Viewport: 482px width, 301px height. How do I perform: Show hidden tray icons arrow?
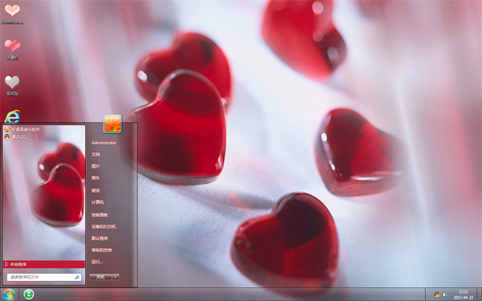coord(429,295)
